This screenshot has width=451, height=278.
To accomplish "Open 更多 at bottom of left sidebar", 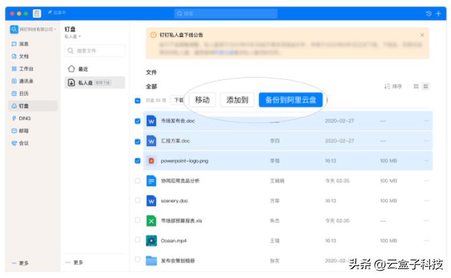I will coord(20,263).
